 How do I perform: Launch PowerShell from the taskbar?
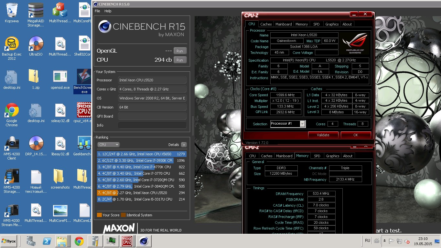tap(46, 241)
